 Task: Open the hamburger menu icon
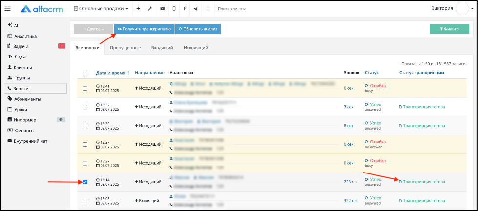click(8, 9)
